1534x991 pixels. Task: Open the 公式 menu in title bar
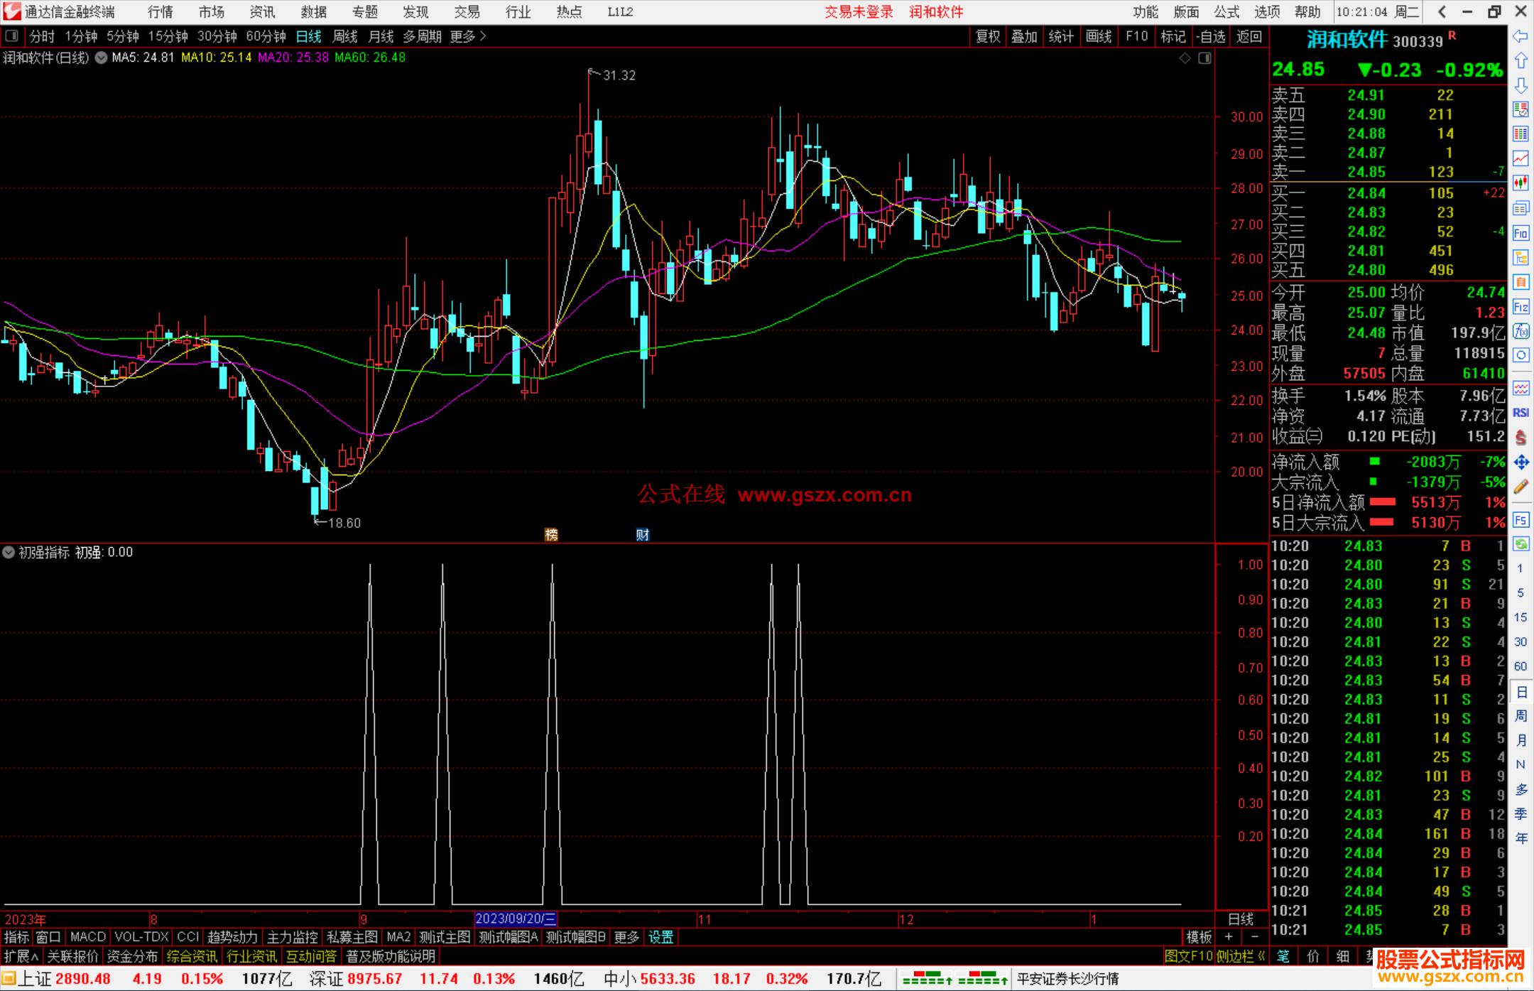(1226, 11)
